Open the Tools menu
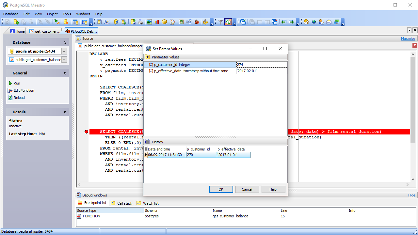Image resolution: width=418 pixels, height=235 pixels. 67,14
